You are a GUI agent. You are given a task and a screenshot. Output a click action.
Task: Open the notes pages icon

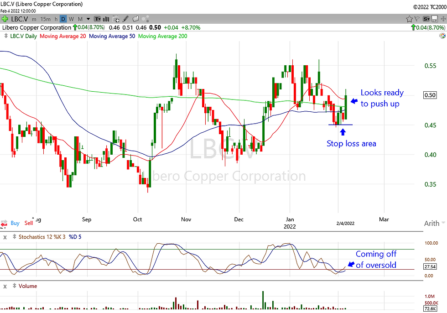[135, 19]
